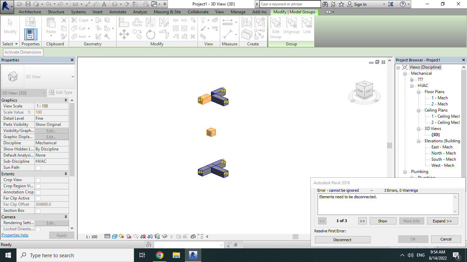Click the Disconnect button to resolve error
Viewport: 467px width, 262px height.
(342, 239)
